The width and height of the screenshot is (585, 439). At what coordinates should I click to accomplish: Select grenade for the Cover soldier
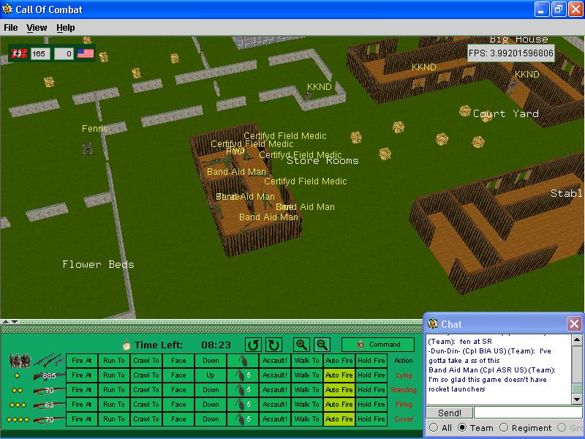[x=243, y=419]
